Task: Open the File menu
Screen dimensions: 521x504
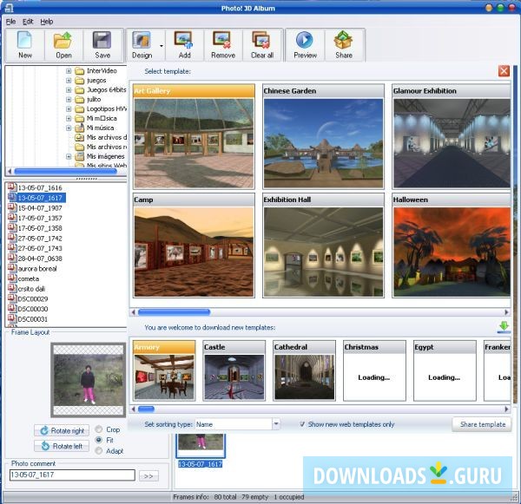Action: pos(11,21)
